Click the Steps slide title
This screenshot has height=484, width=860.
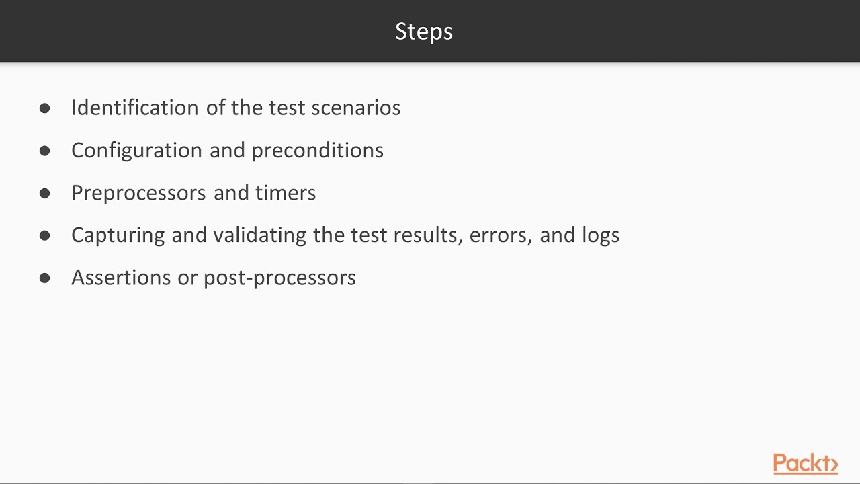(424, 32)
